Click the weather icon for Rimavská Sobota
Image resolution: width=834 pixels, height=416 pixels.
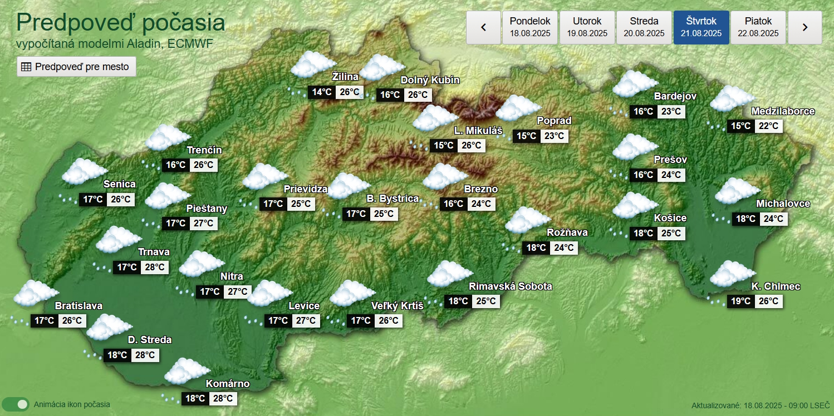[x=450, y=274]
